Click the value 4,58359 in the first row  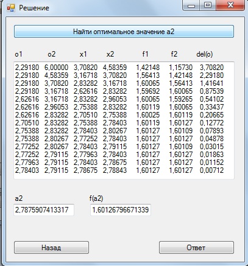tap(115, 68)
